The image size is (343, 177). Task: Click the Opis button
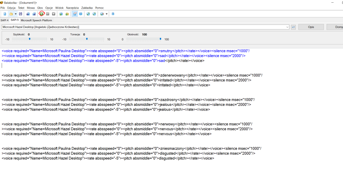pos(311,27)
